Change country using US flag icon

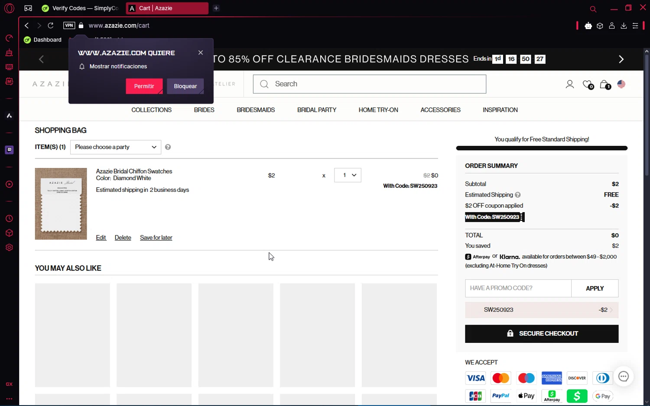point(621,84)
